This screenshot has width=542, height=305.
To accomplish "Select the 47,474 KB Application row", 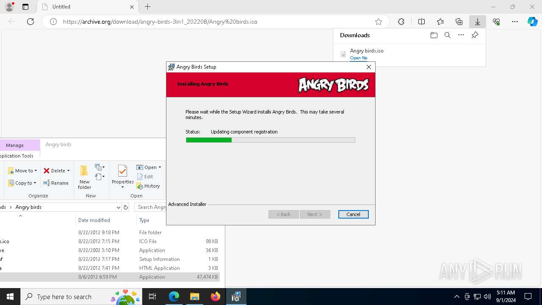I will (110, 277).
